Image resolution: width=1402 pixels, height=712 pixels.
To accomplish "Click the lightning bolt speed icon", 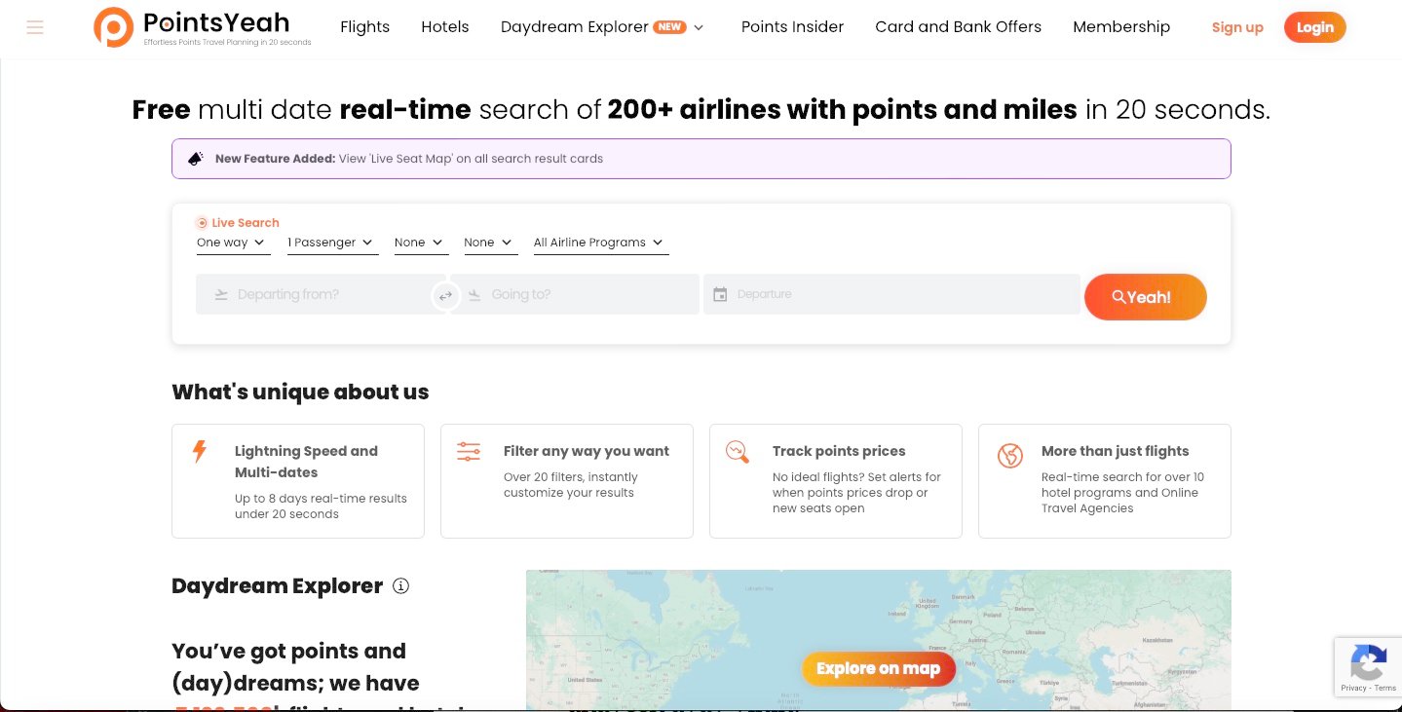I will [x=200, y=452].
